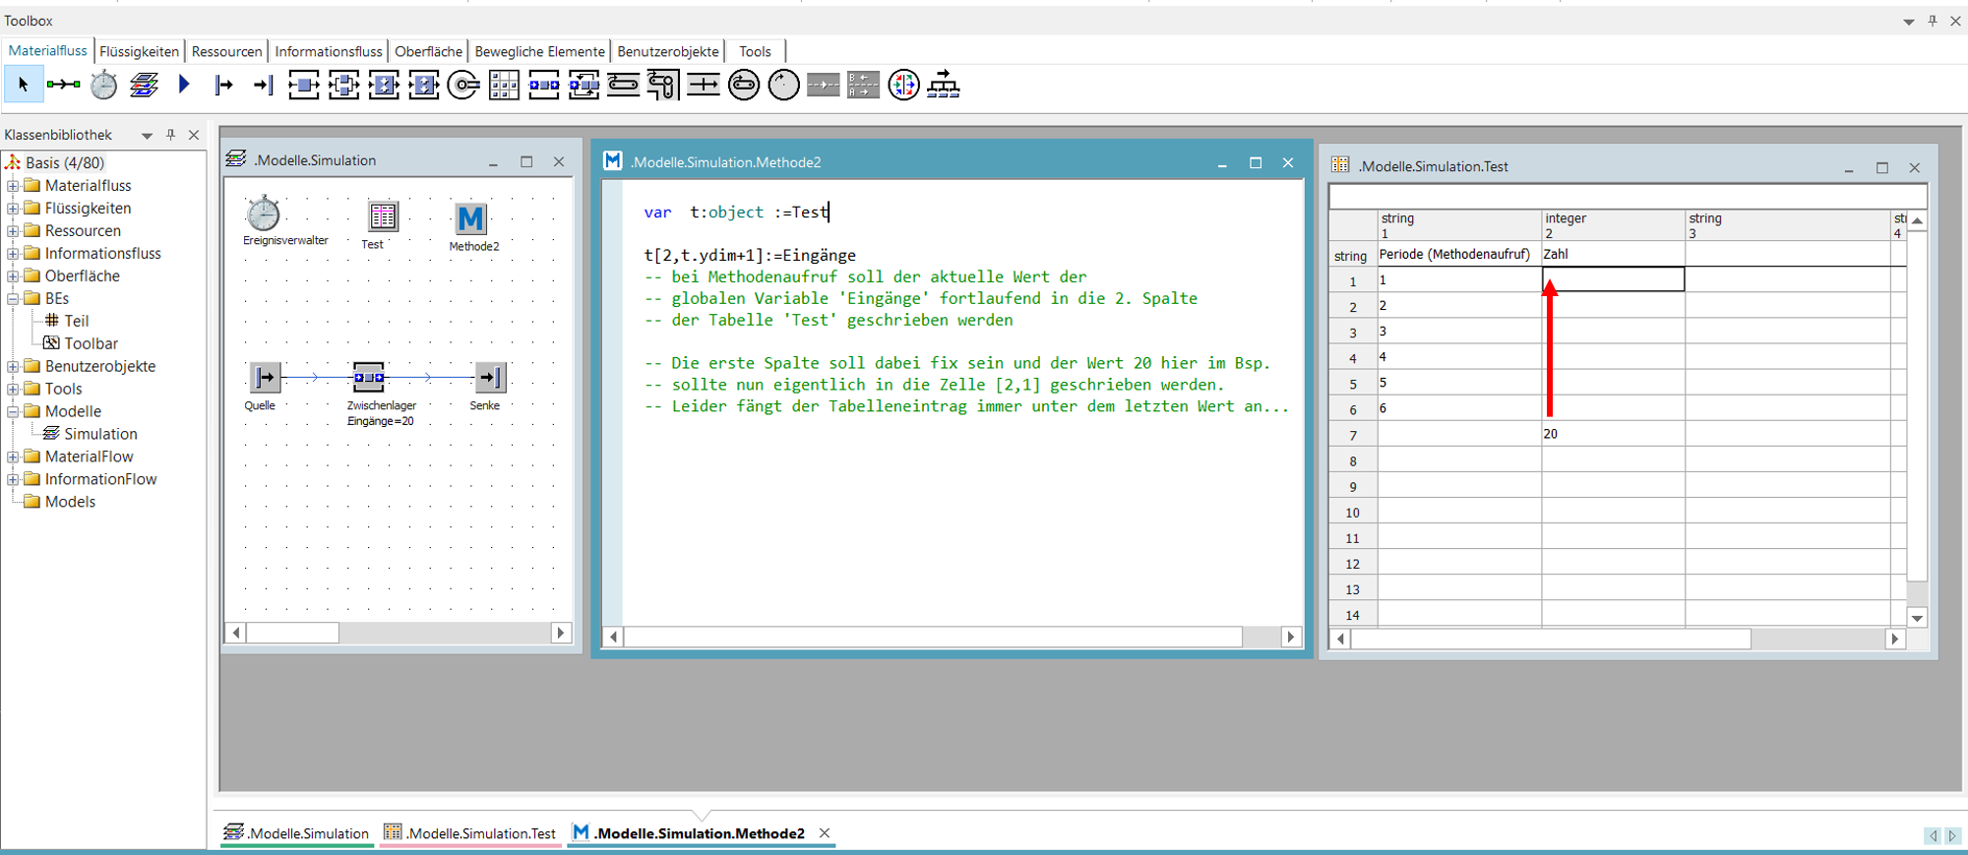Close the Methode2 bottom tab

coord(825,833)
